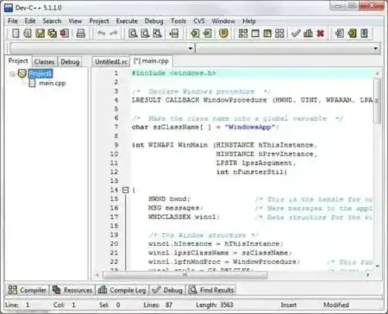This screenshot has width=388, height=314.
Task: Select Project1 in the project tree
Action: coord(40,74)
